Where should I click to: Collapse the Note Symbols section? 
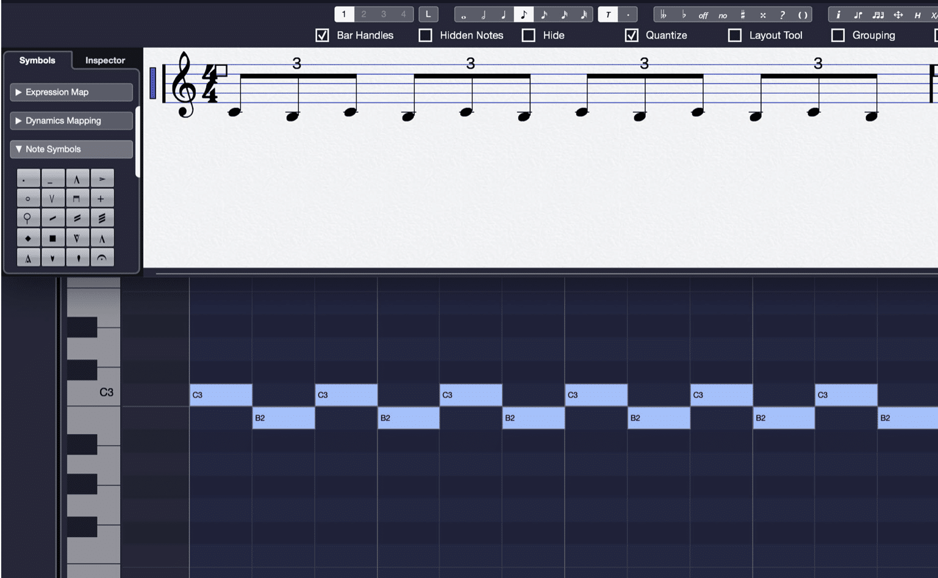click(x=71, y=149)
